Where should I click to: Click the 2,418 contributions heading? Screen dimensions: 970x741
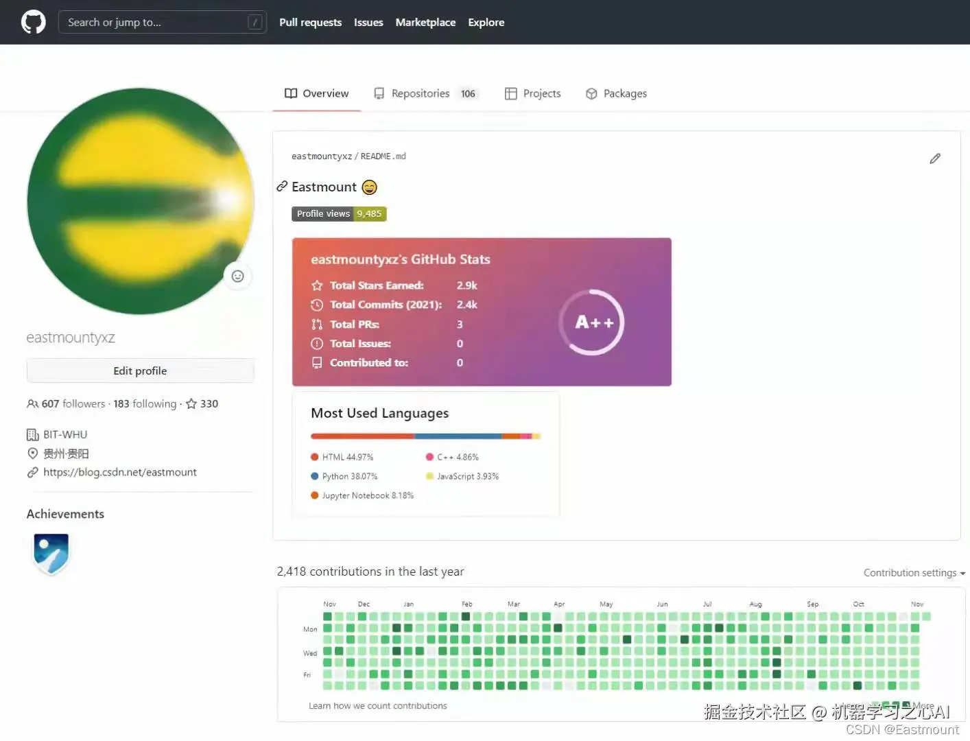pos(370,572)
